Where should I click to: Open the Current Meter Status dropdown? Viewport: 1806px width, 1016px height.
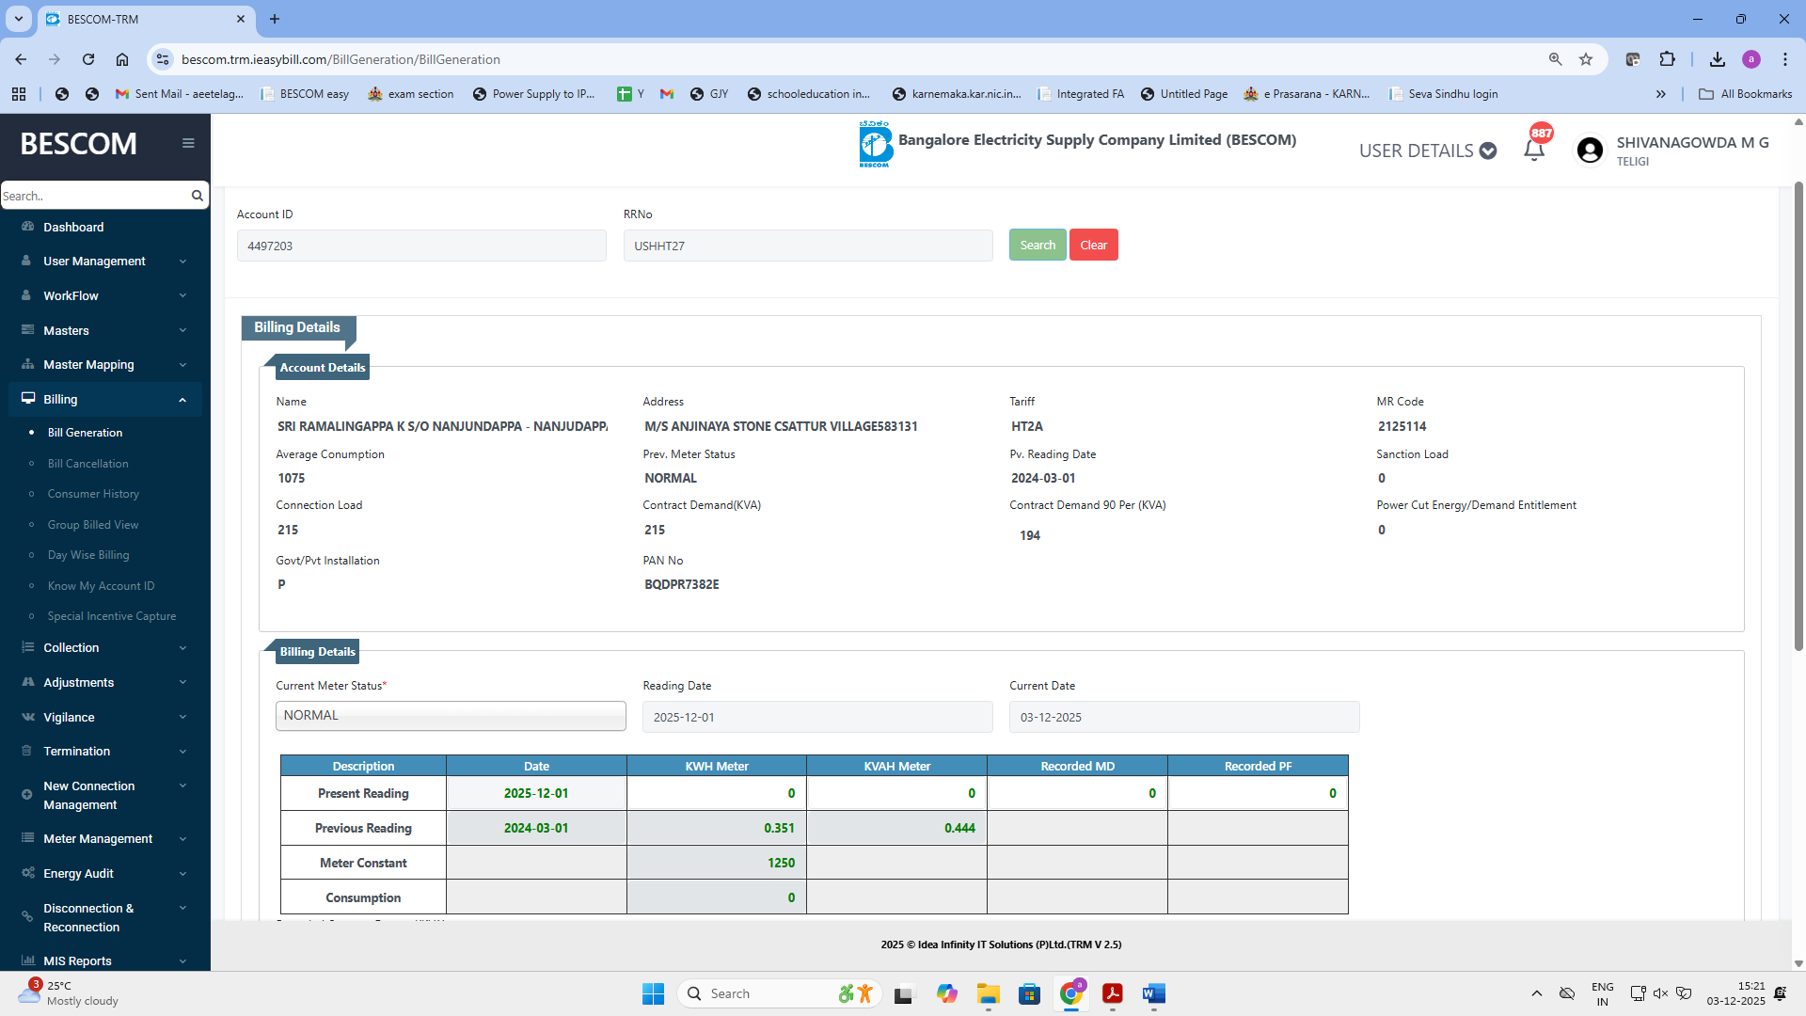pyautogui.click(x=451, y=716)
